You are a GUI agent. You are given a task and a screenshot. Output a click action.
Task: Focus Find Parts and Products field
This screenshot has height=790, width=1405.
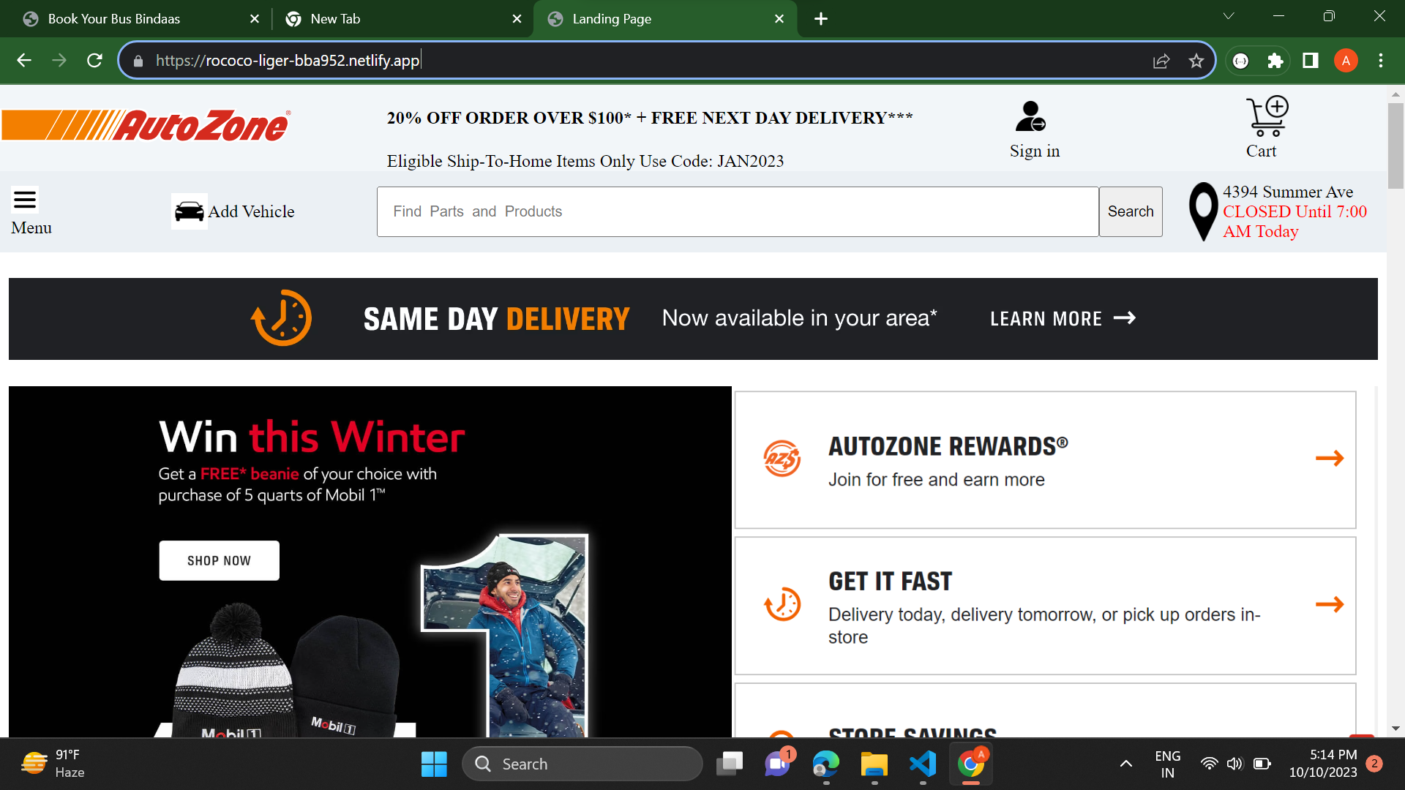[x=737, y=211]
